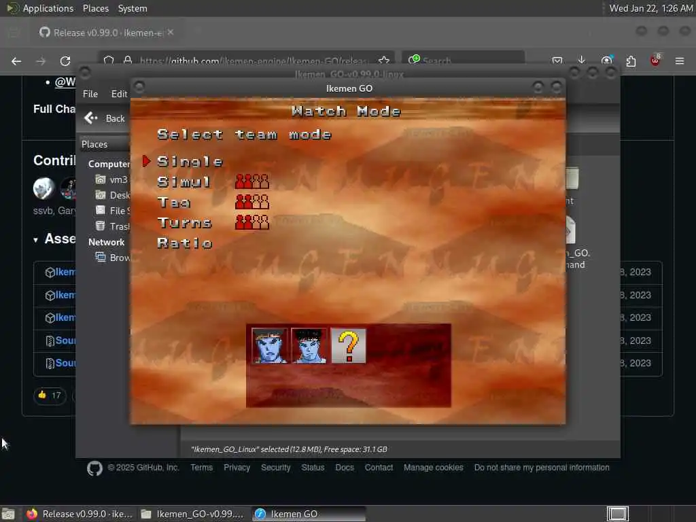Click the Tag team member count icons
Screen dimensions: 696x522
coord(252,202)
